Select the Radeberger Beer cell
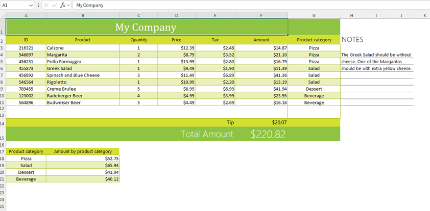Screen dimensions: 430x211 pos(83,96)
